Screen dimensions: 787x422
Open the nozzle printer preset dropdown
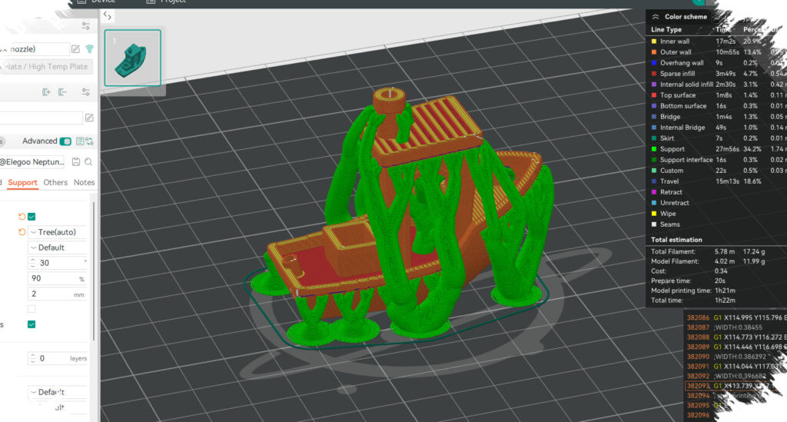[34, 48]
